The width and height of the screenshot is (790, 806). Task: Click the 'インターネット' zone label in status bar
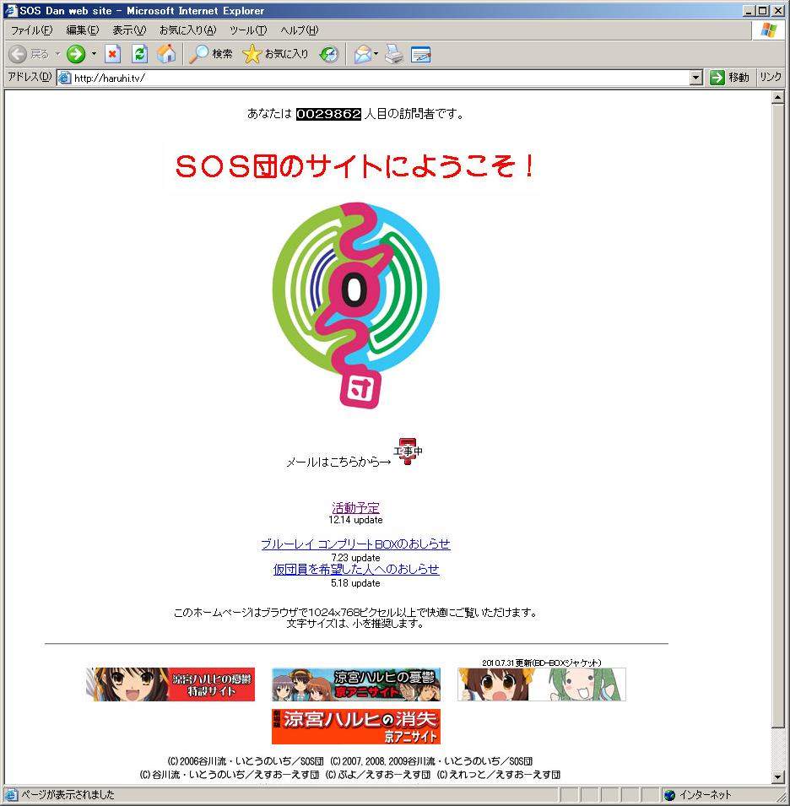pyautogui.click(x=706, y=795)
